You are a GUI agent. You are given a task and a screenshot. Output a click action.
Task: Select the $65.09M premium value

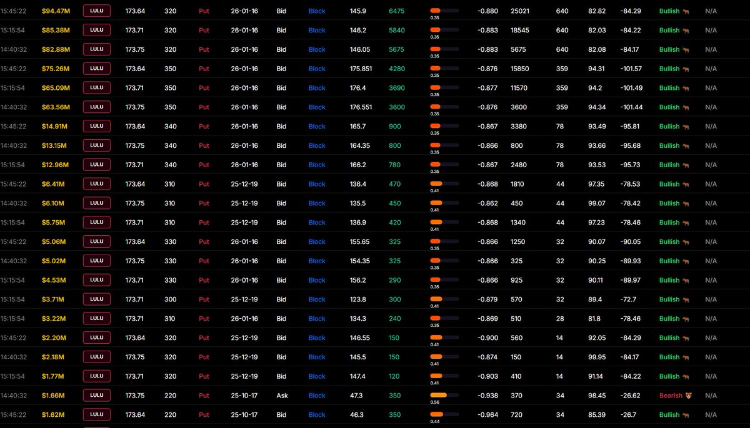[56, 88]
